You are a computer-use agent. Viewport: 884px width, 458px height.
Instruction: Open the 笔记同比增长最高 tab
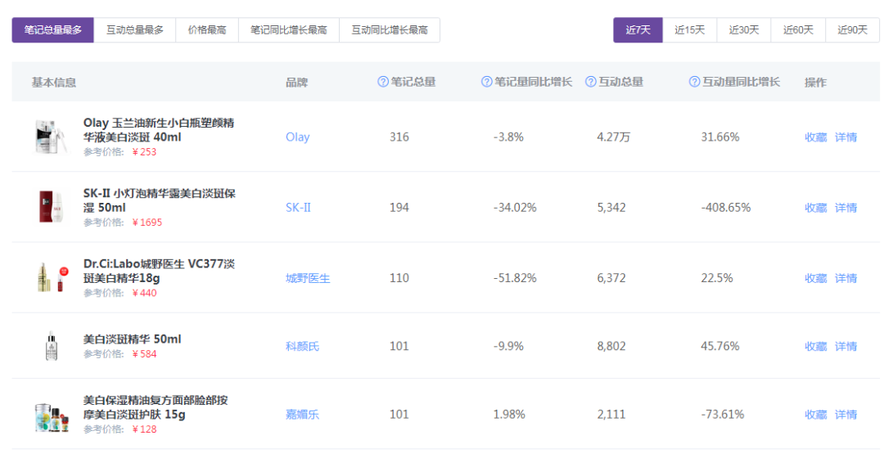pyautogui.click(x=289, y=30)
